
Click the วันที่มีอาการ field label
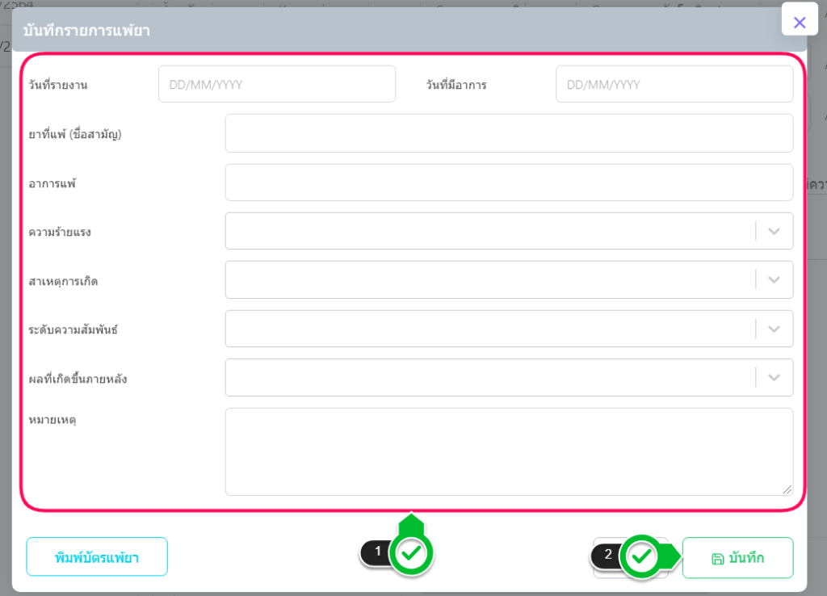point(456,85)
